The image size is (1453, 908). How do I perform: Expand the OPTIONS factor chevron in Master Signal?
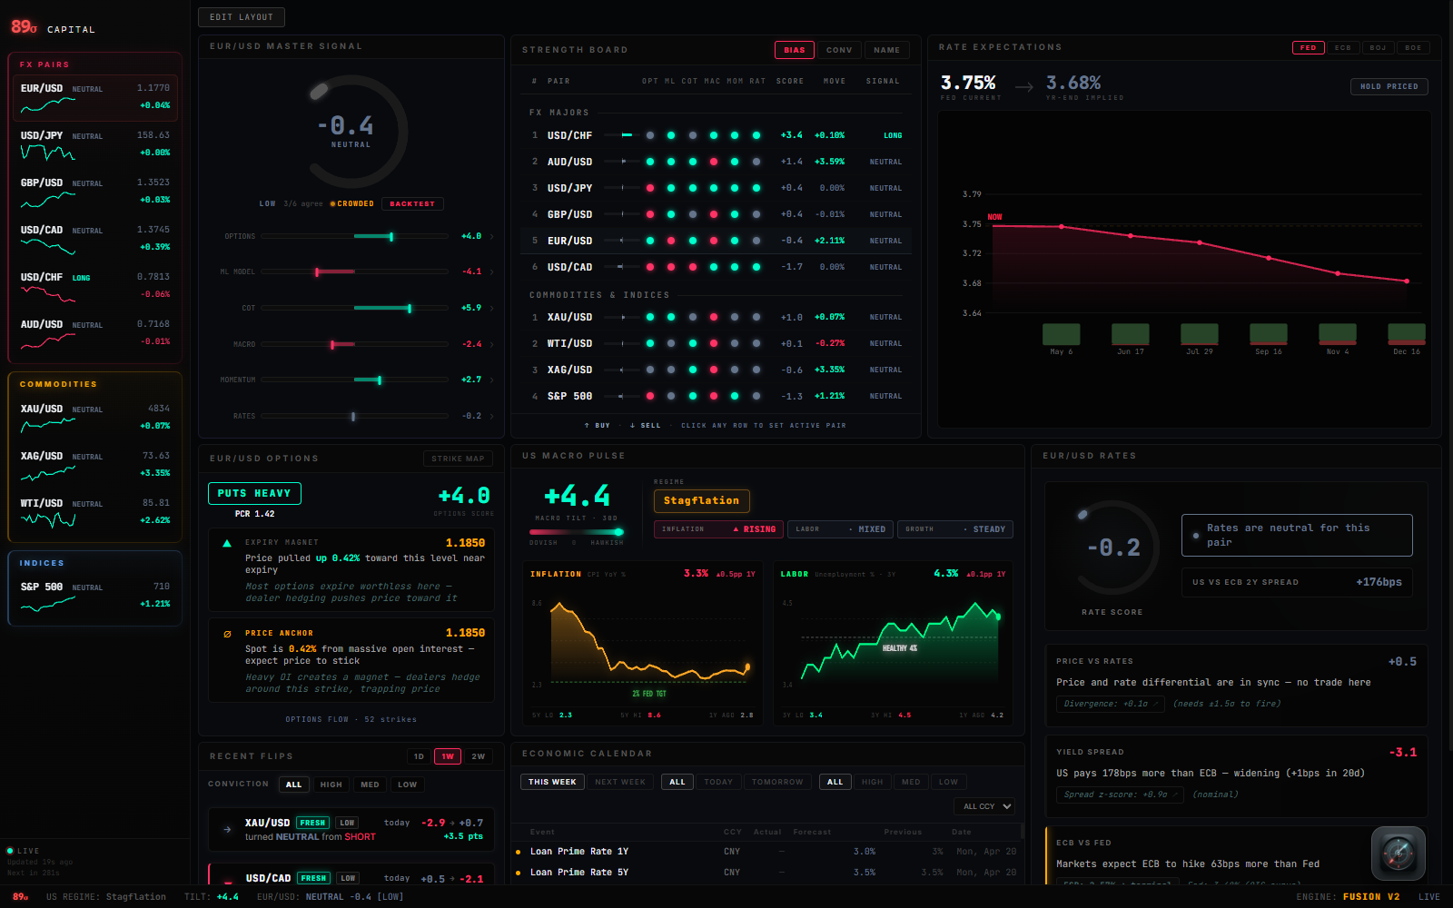[x=491, y=235]
